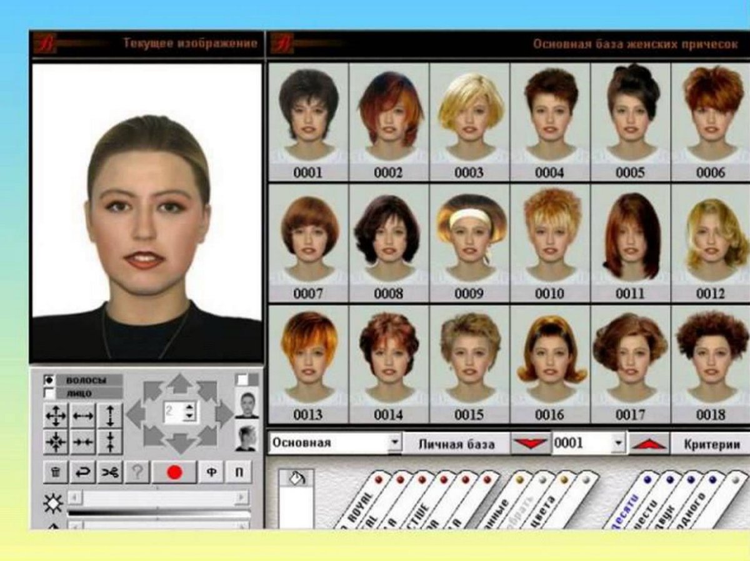Screen dimensions: 750x561
Task: Click the red down arrow next page
Action: [x=531, y=444]
